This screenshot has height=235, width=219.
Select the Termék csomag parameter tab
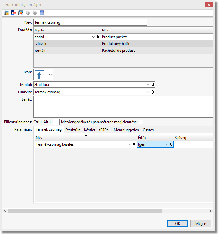click(x=49, y=129)
